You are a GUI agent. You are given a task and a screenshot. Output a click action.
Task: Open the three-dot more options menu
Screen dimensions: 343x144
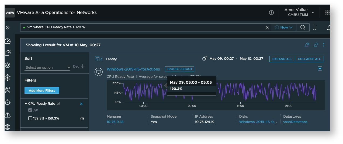(x=324, y=45)
